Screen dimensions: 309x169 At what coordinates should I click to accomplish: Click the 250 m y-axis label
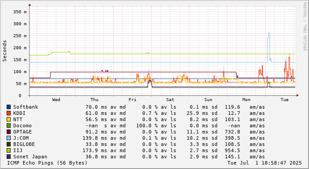[20, 35]
